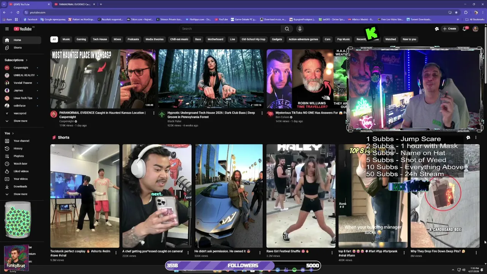Select the All filter chip
Image resolution: width=487 pixels, height=274 pixels.
click(x=54, y=39)
